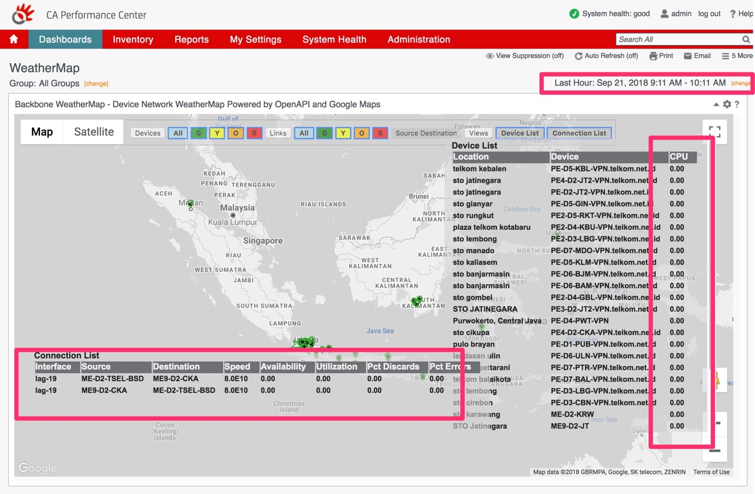The height and width of the screenshot is (494, 755).
Task: Filter devices by yellow status
Action: click(x=218, y=133)
